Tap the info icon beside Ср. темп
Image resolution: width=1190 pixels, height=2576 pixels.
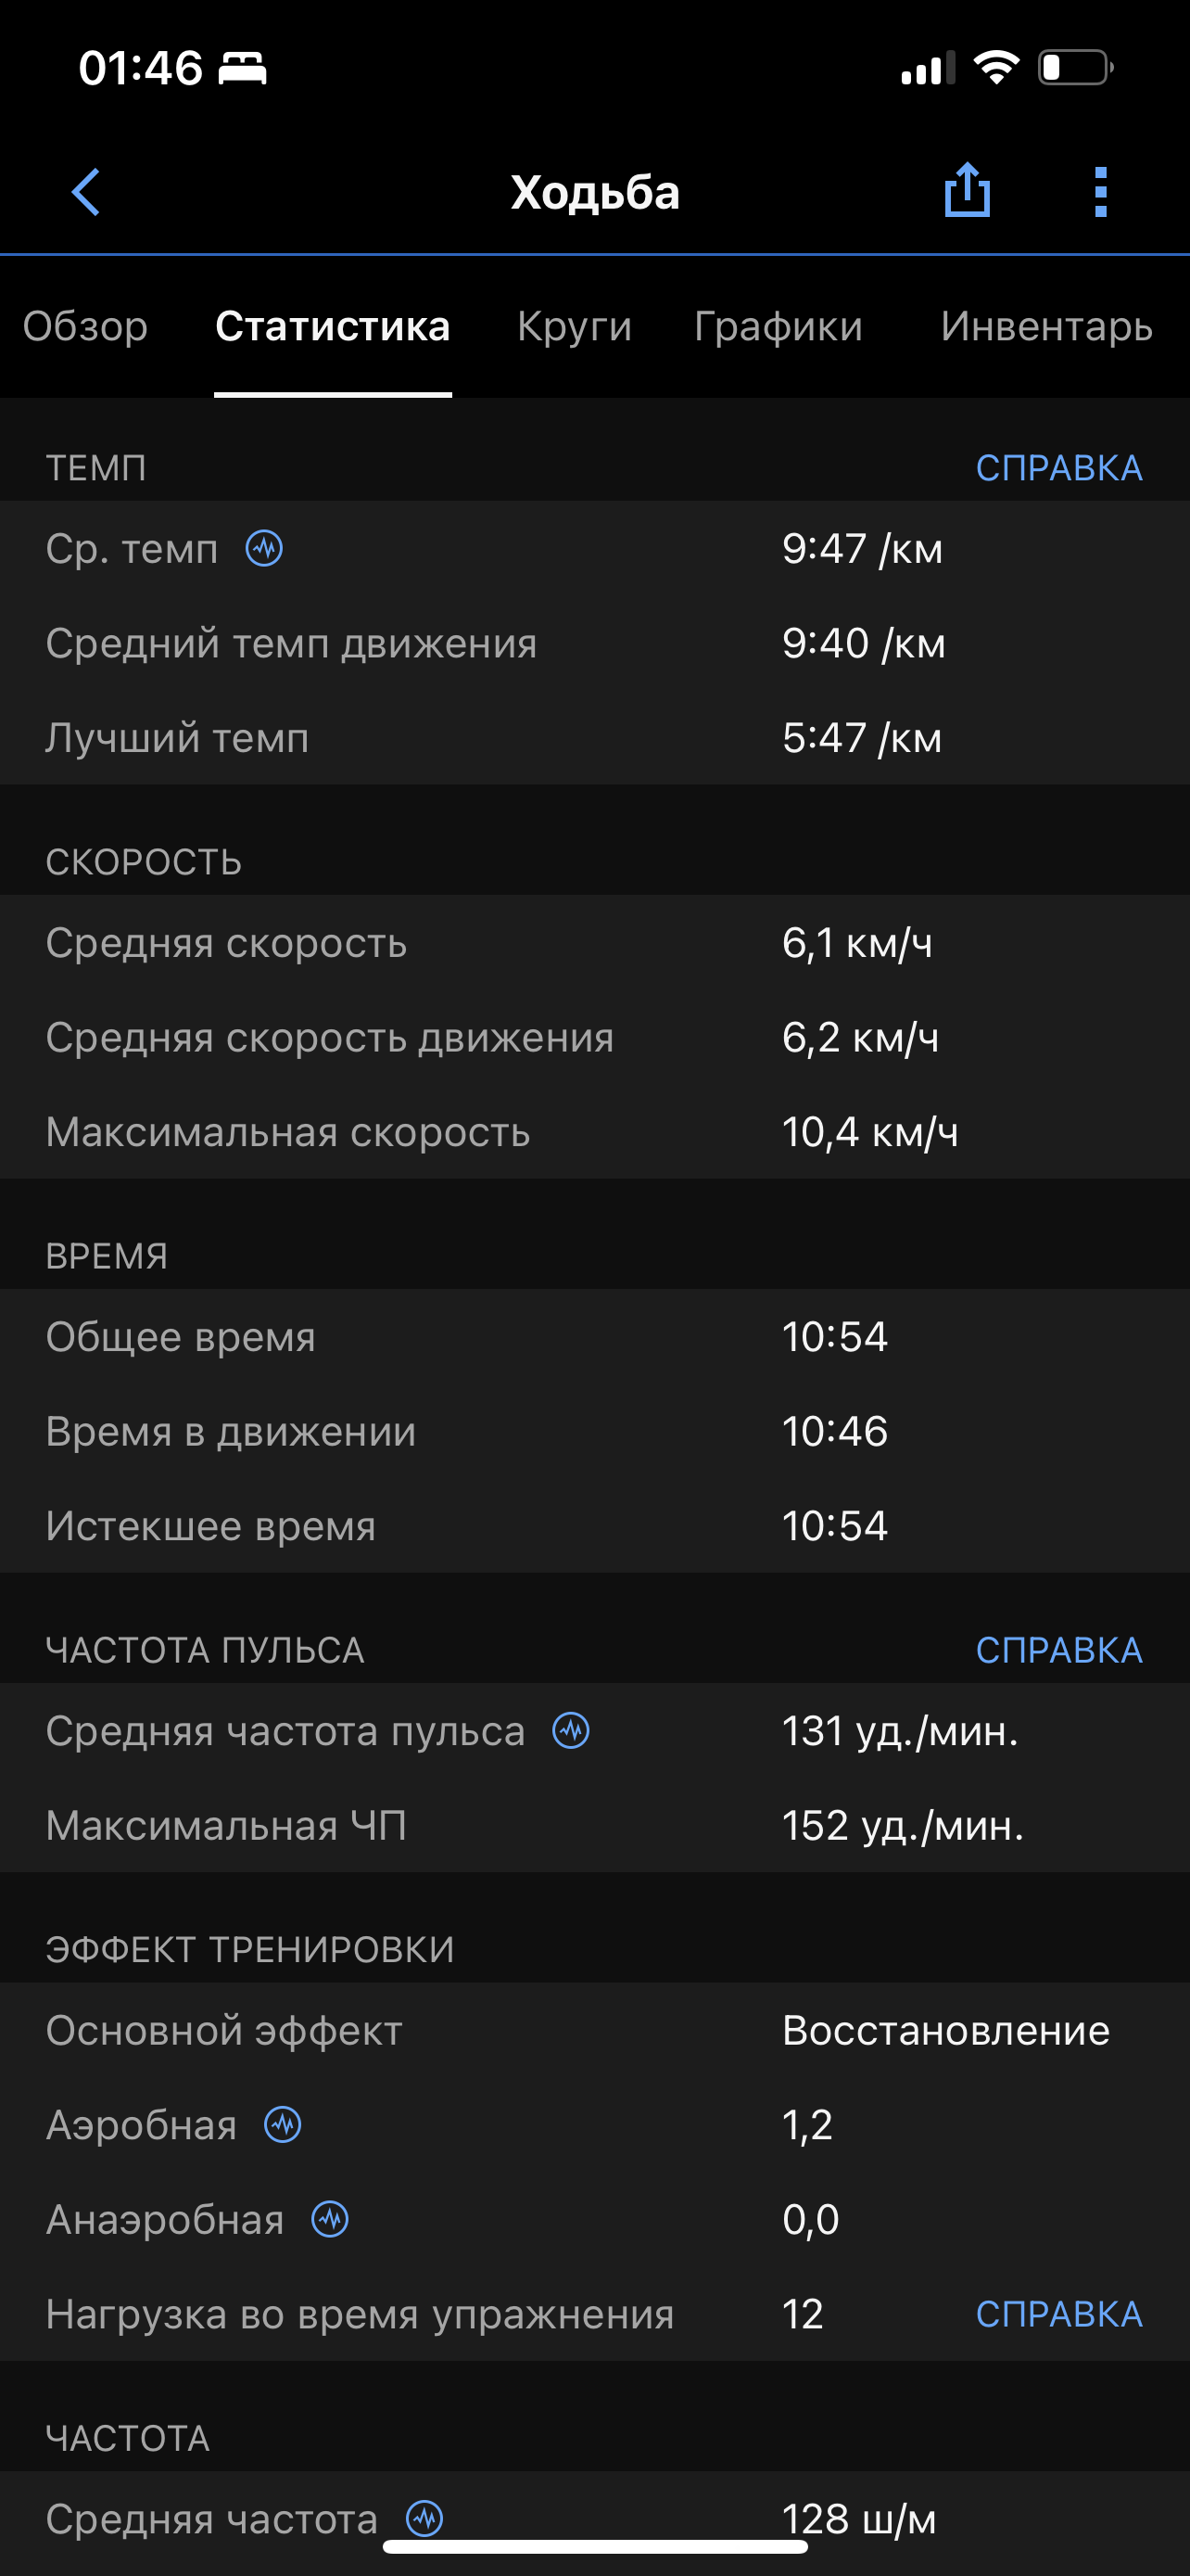point(265,548)
